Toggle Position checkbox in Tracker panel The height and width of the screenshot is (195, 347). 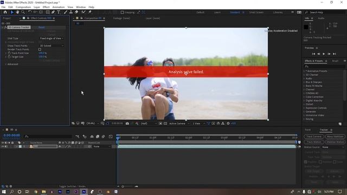(306, 162)
